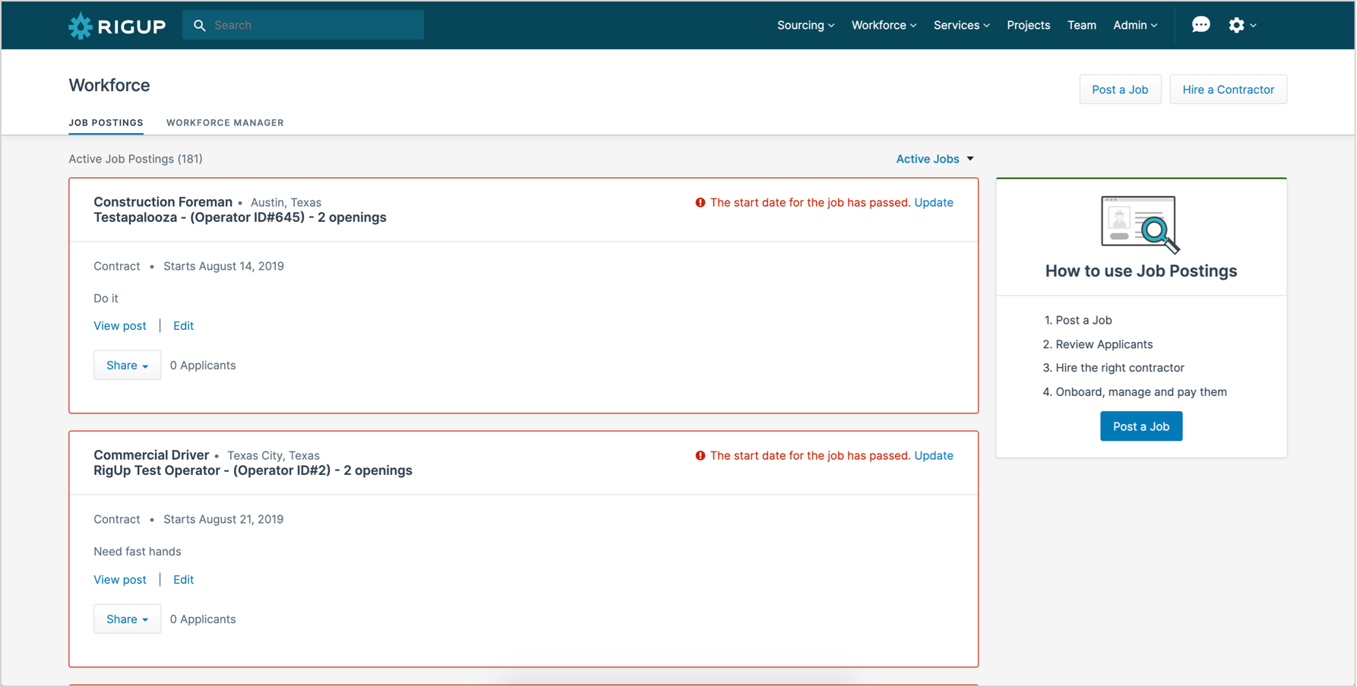Expand the Sourcing menu
This screenshot has height=687, width=1357.
click(805, 25)
